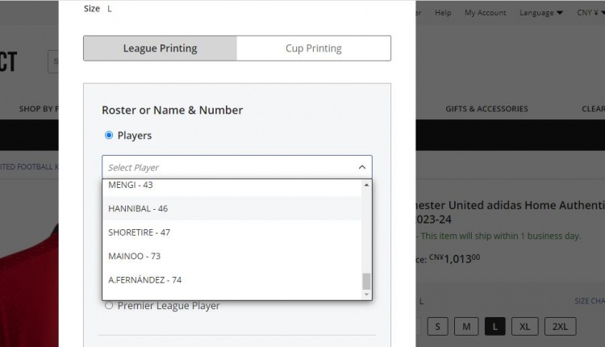Screen dimensions: 605x347
Task: Click the player list scroll-down arrow
Action: [x=366, y=295]
